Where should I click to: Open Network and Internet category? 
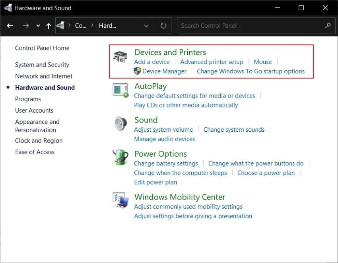pyautogui.click(x=44, y=76)
